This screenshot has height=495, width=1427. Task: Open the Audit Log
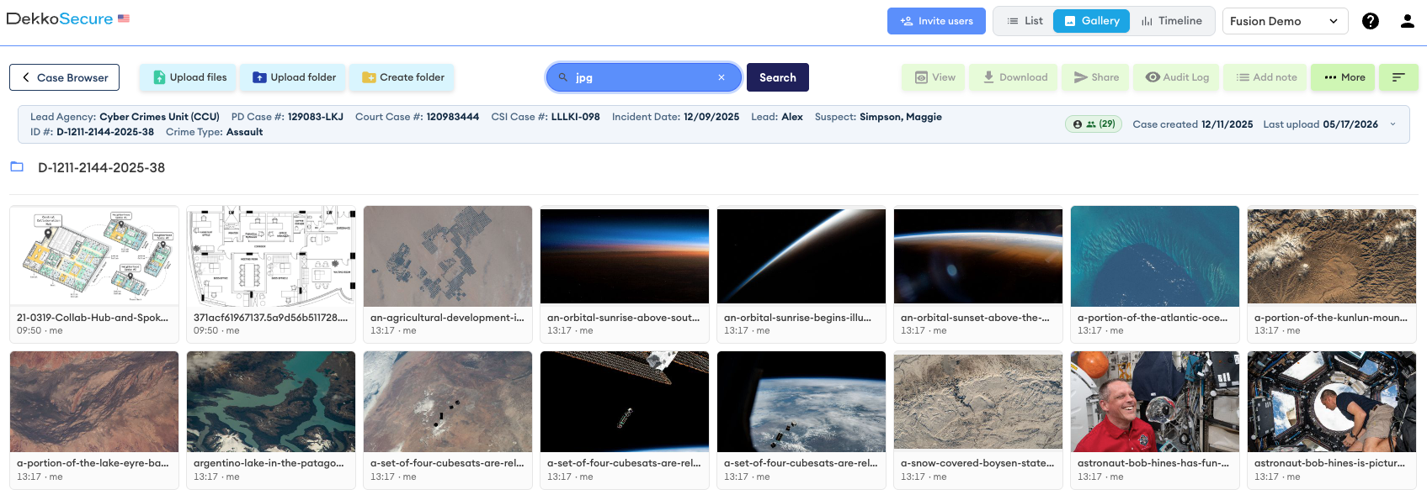coord(1177,77)
